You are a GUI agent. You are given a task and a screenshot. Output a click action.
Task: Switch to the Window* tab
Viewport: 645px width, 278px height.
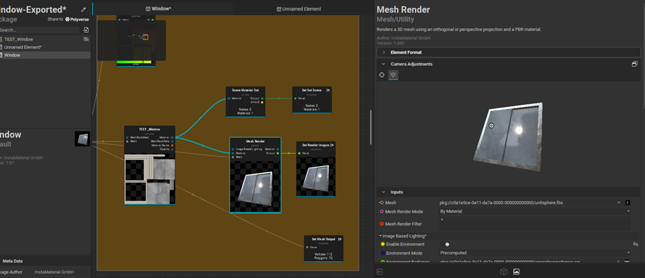159,9
